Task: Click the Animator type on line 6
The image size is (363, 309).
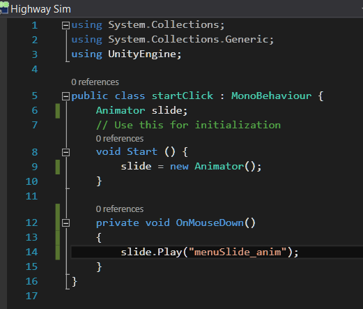Action: point(121,110)
